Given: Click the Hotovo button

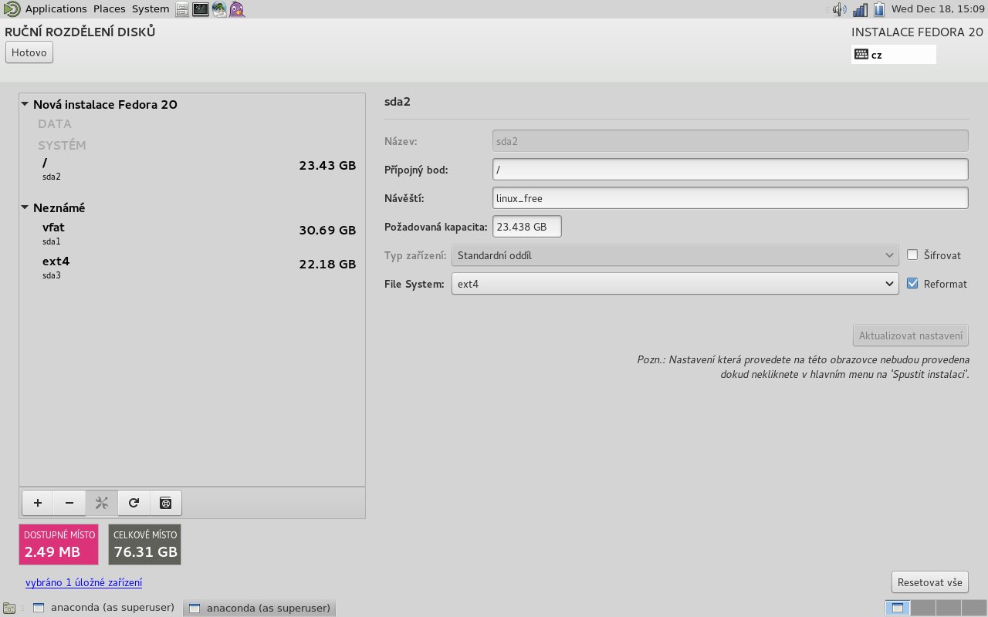Looking at the screenshot, I should pos(29,53).
